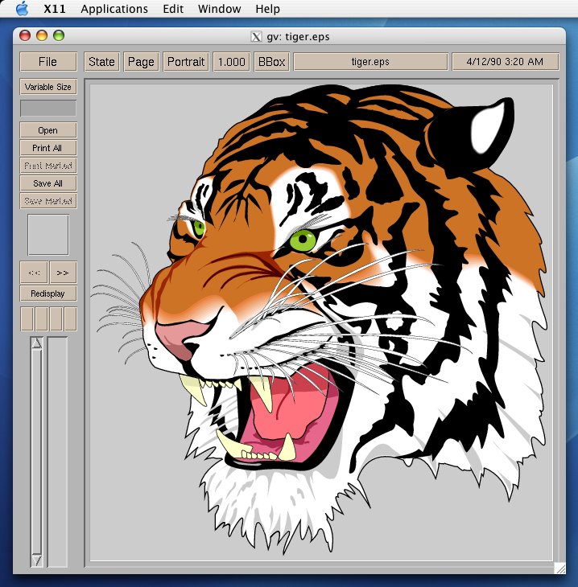Click the third page-mark button below Redisplay
Viewport: 578px width, 587px height.
pyautogui.click(x=56, y=319)
